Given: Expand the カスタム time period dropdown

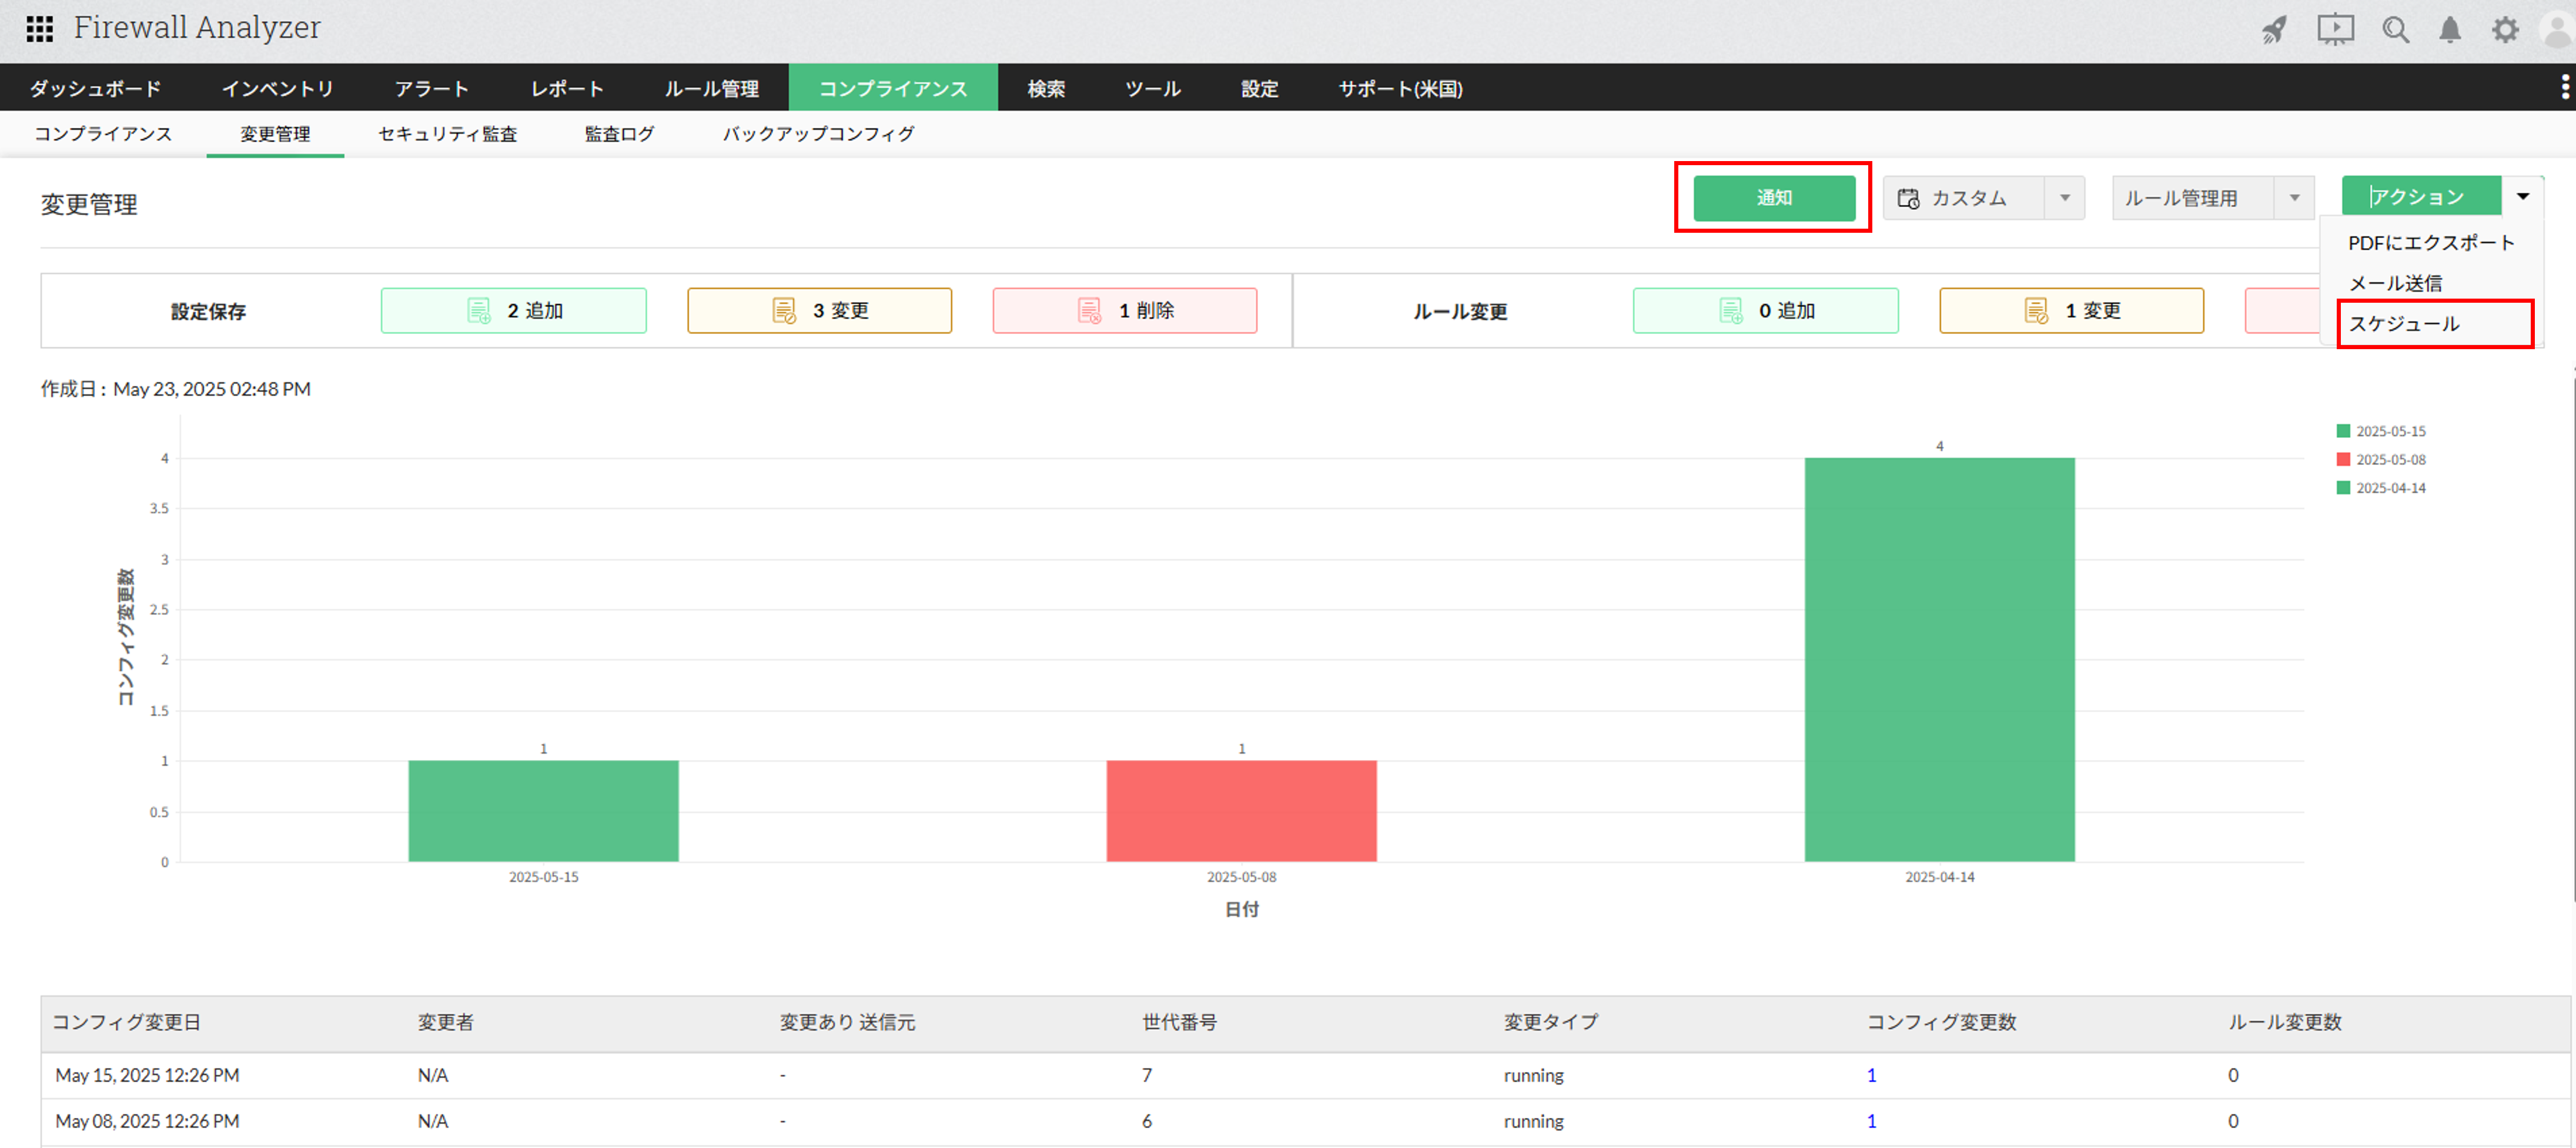Looking at the screenshot, I should click(x=2065, y=198).
